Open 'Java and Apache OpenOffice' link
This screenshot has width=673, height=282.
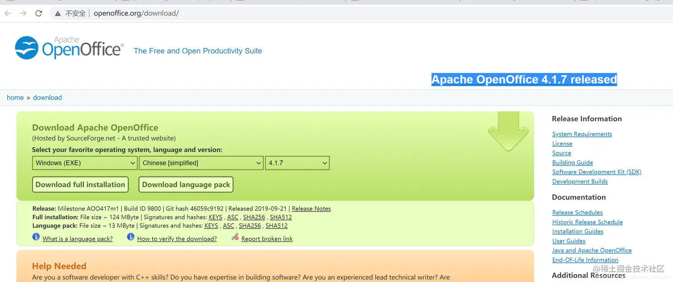pyautogui.click(x=592, y=250)
